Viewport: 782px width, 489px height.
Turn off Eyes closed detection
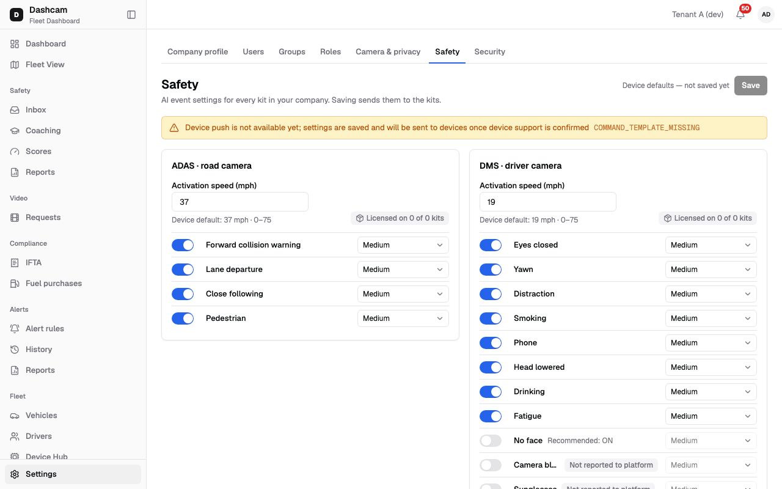point(491,245)
